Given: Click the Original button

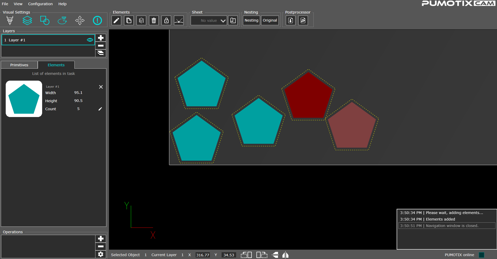Looking at the screenshot, I should 270,20.
